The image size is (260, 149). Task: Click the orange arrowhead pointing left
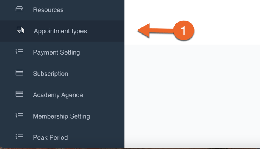pyautogui.click(x=144, y=30)
